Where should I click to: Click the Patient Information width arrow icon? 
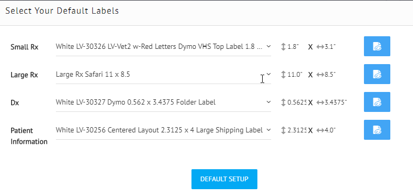320,130
